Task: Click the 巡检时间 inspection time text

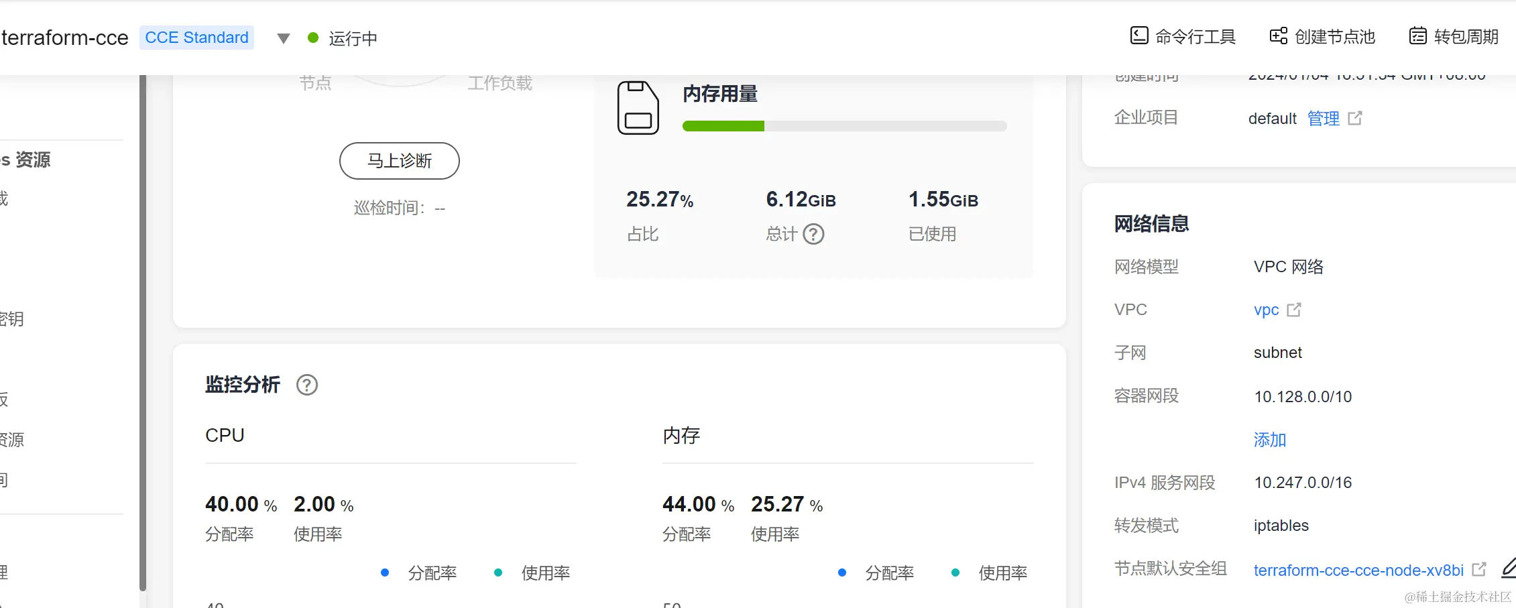Action: pos(400,208)
